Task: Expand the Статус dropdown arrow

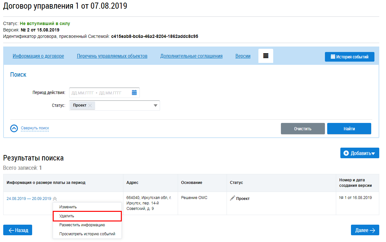Action: pos(156,106)
